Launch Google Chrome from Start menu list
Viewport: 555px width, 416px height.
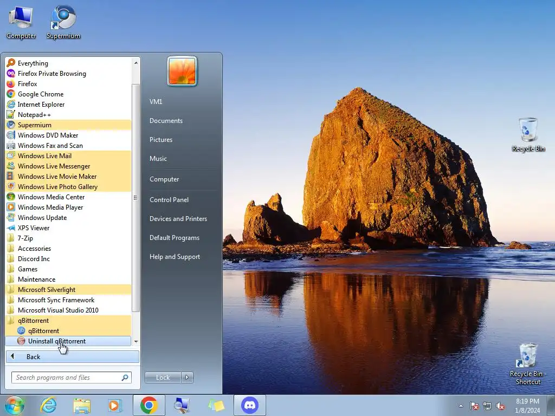68,94
